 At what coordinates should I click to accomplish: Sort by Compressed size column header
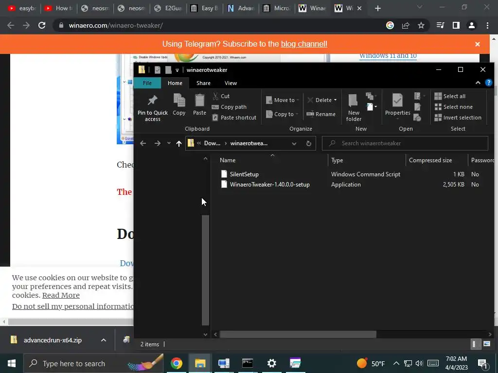(x=430, y=160)
